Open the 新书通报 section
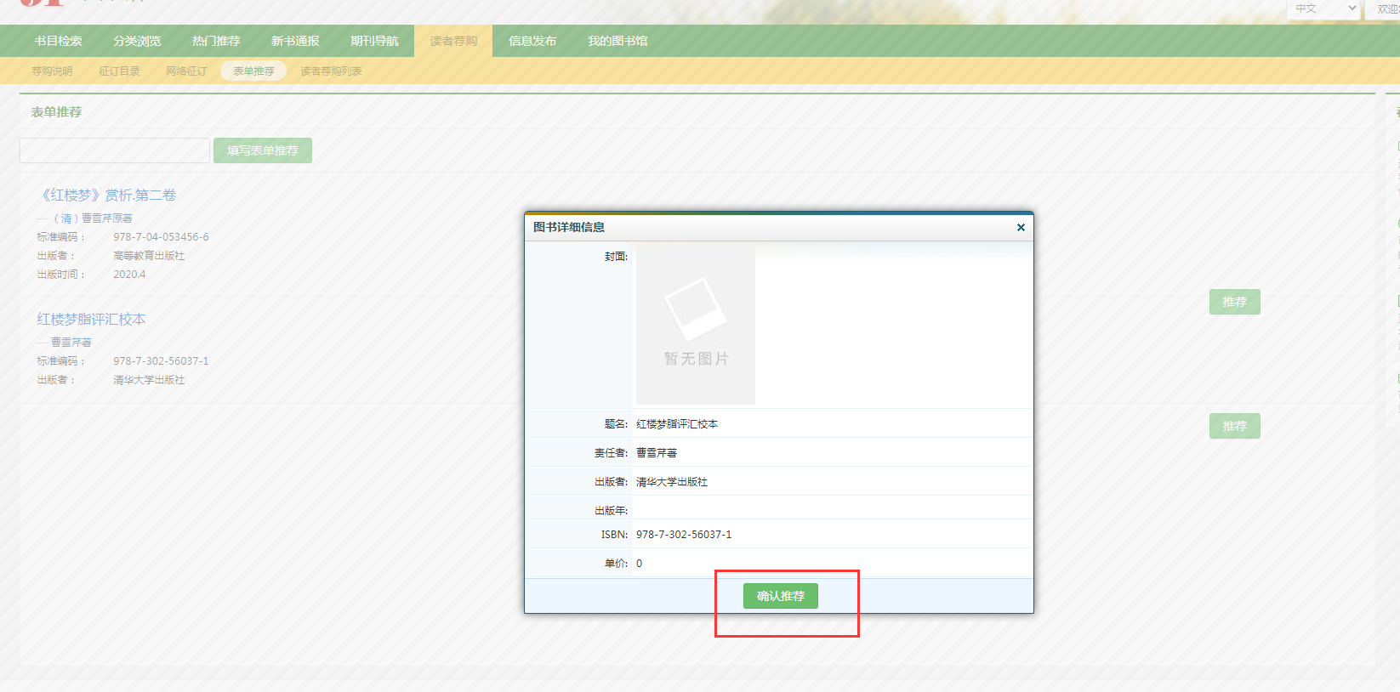The width and height of the screenshot is (1400, 692). 295,41
